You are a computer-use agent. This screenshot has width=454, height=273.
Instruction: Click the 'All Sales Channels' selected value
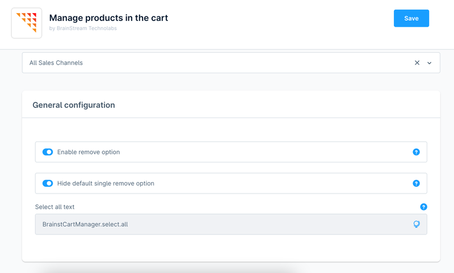click(x=56, y=63)
